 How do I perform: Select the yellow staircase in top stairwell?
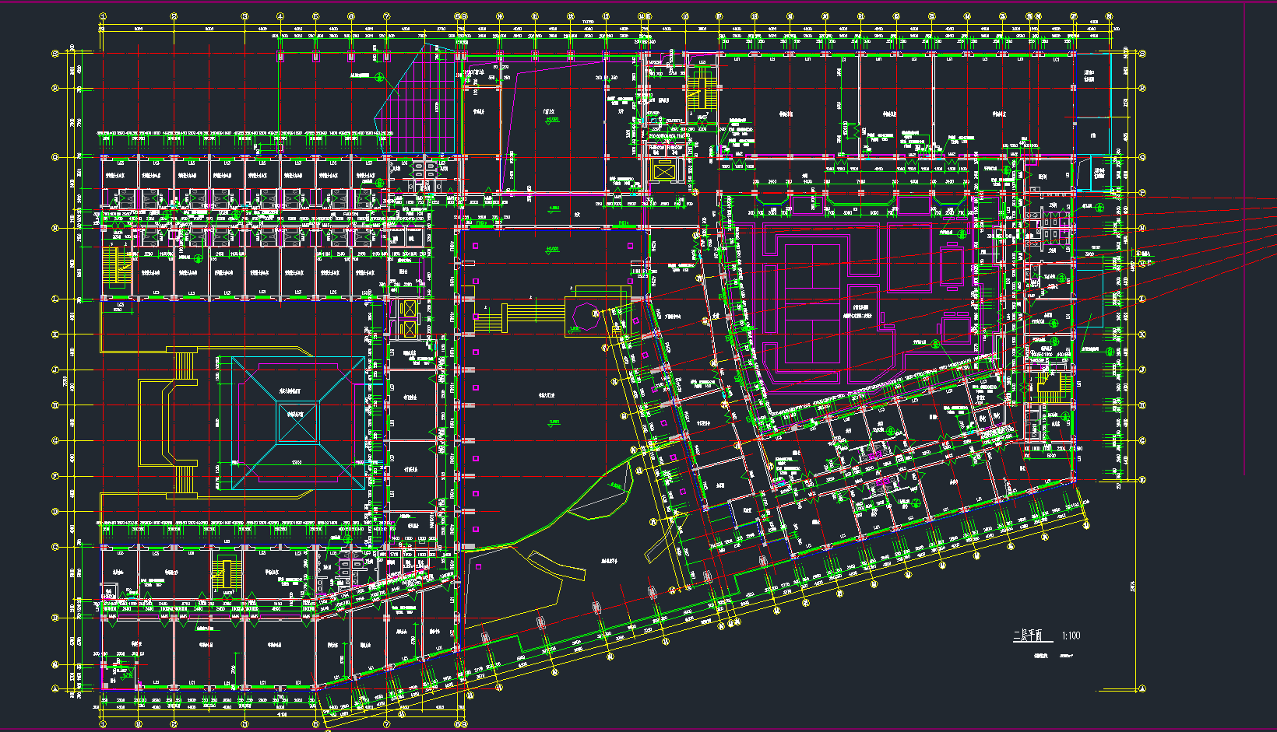[698, 91]
